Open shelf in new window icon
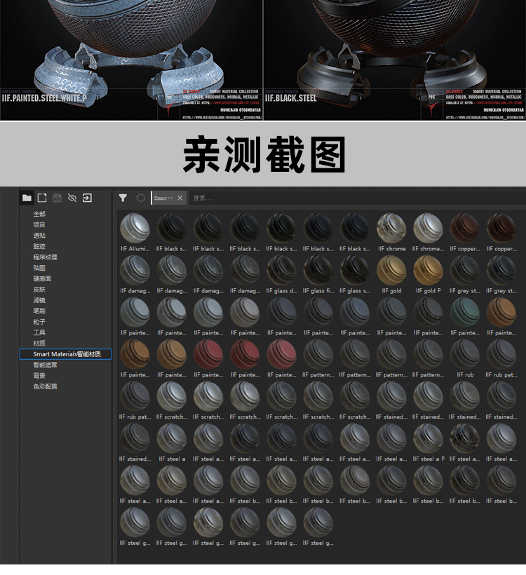This screenshot has width=526, height=575. (42, 198)
